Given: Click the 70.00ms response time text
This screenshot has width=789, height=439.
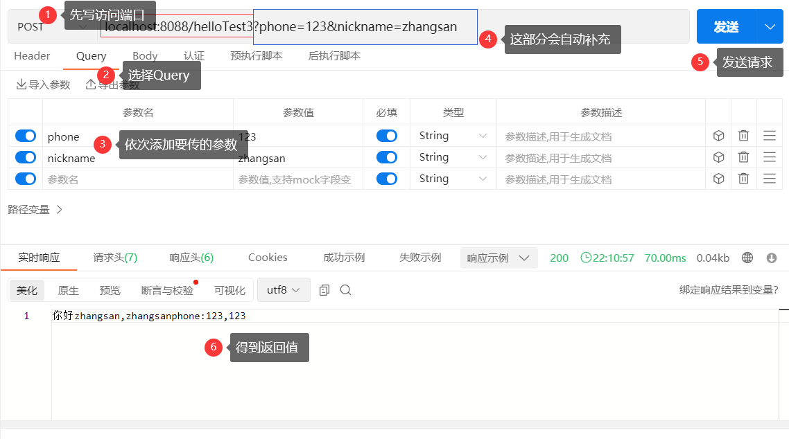Looking at the screenshot, I should point(665,258).
